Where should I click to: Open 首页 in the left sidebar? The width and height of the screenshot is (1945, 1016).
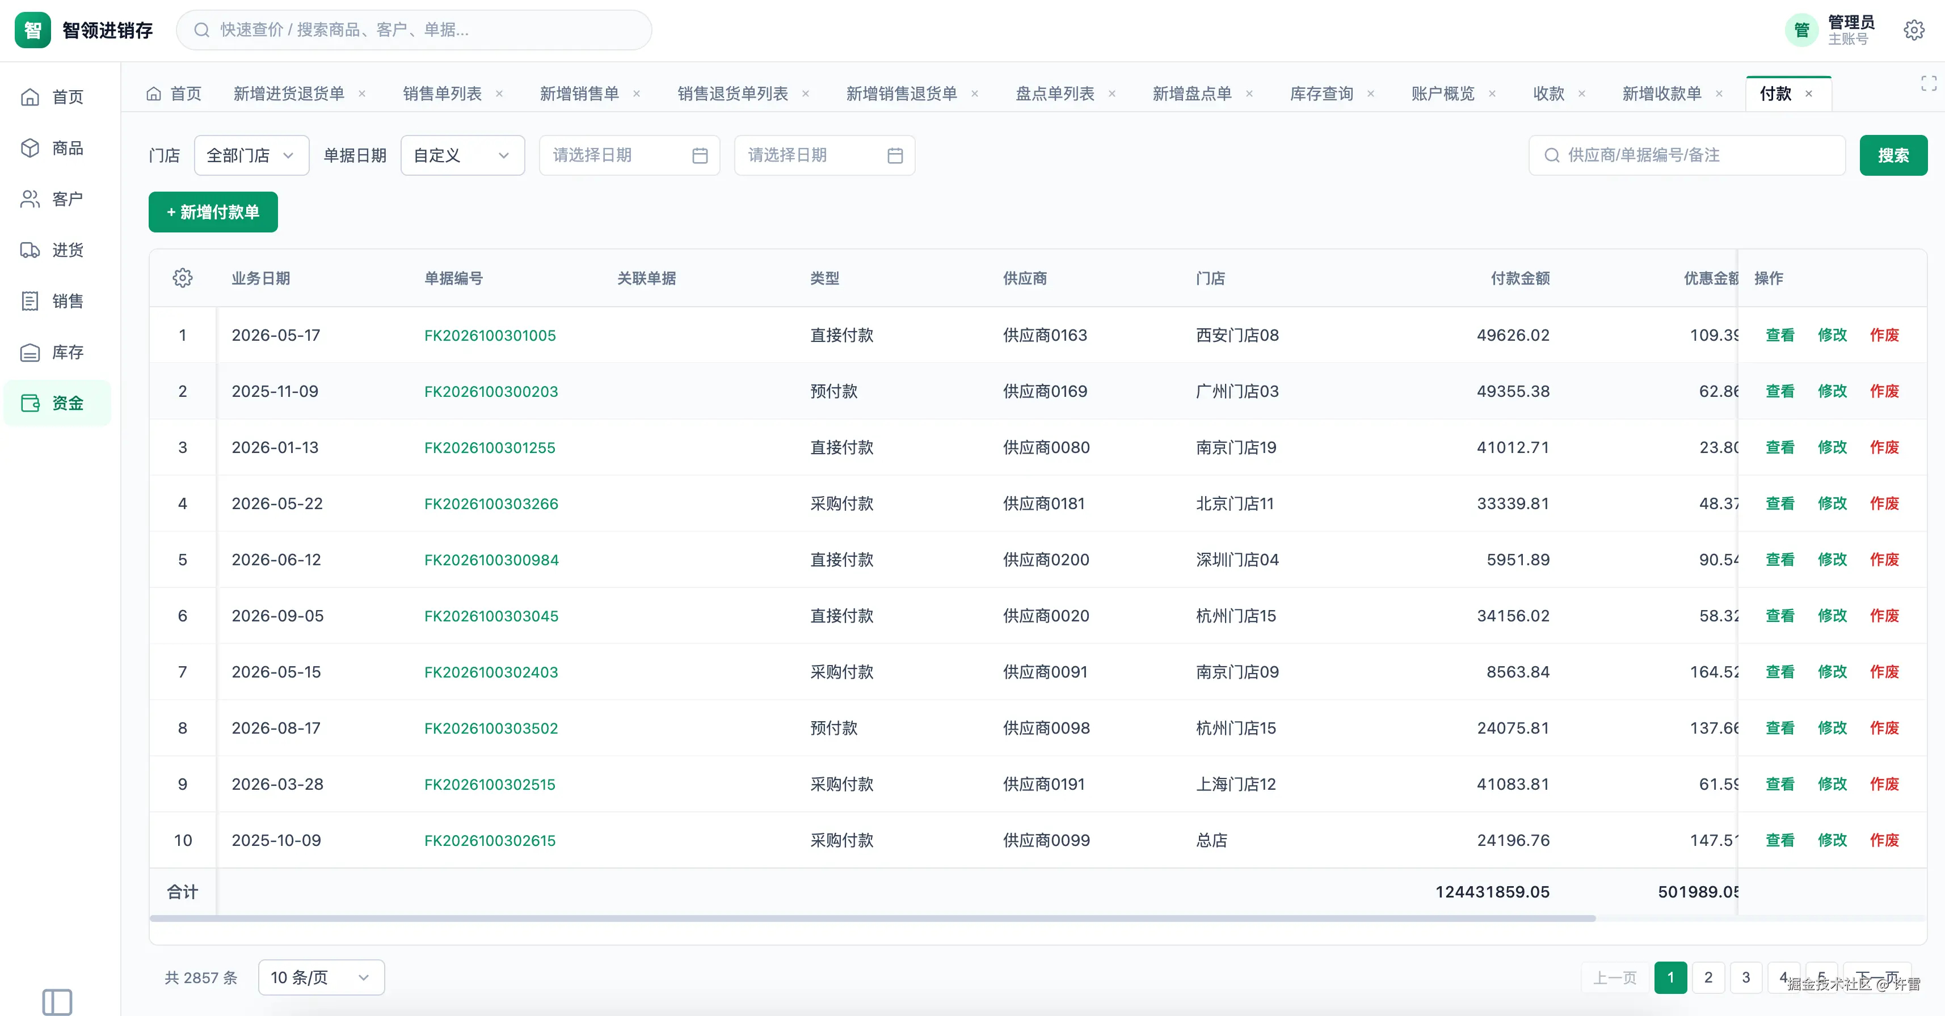(x=57, y=96)
